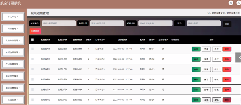Screen dimensions: 241x105
Task: Sort by 账号 column arrows
Action: [144, 40]
